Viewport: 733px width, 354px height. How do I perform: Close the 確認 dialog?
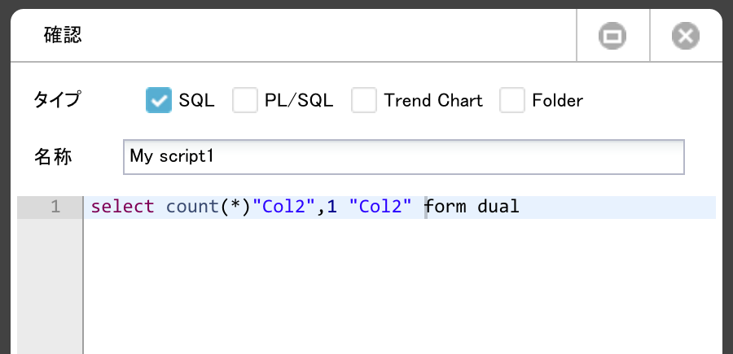pos(686,36)
